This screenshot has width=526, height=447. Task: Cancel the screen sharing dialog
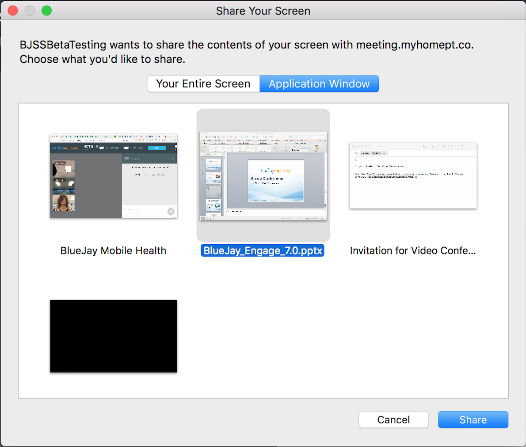click(393, 420)
